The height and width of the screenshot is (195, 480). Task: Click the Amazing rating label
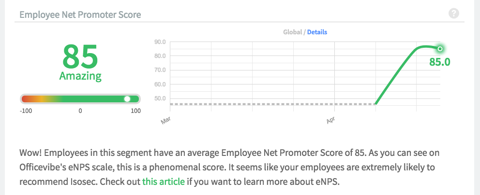click(80, 76)
